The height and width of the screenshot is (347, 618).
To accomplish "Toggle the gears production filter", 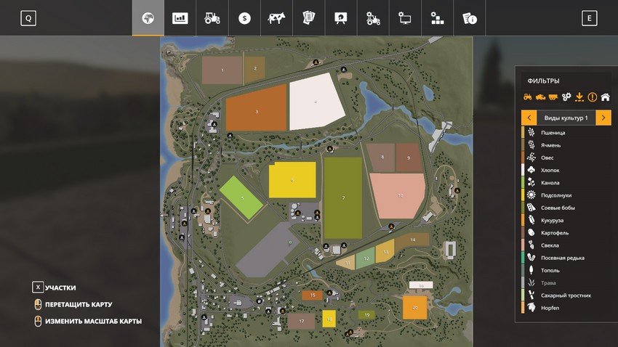I will pyautogui.click(x=566, y=97).
